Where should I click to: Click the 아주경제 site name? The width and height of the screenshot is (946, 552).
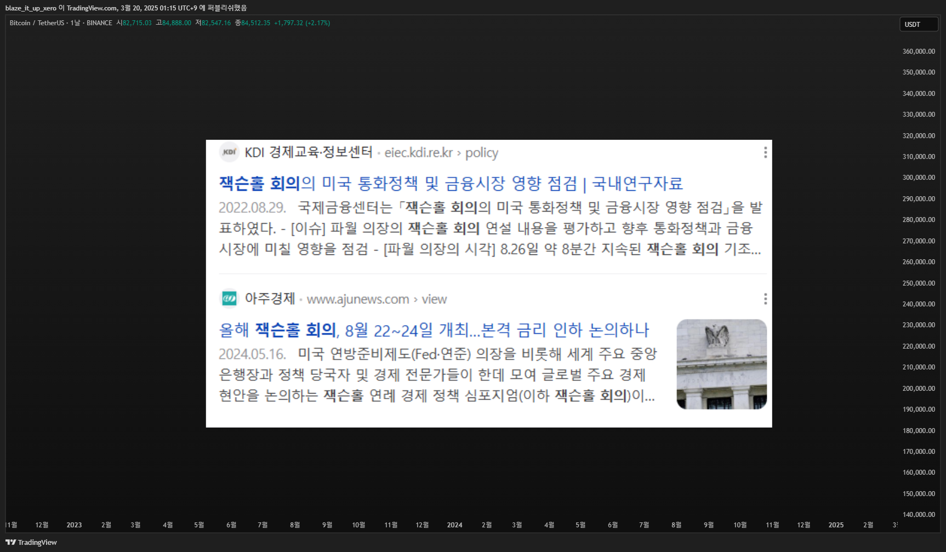click(x=270, y=299)
